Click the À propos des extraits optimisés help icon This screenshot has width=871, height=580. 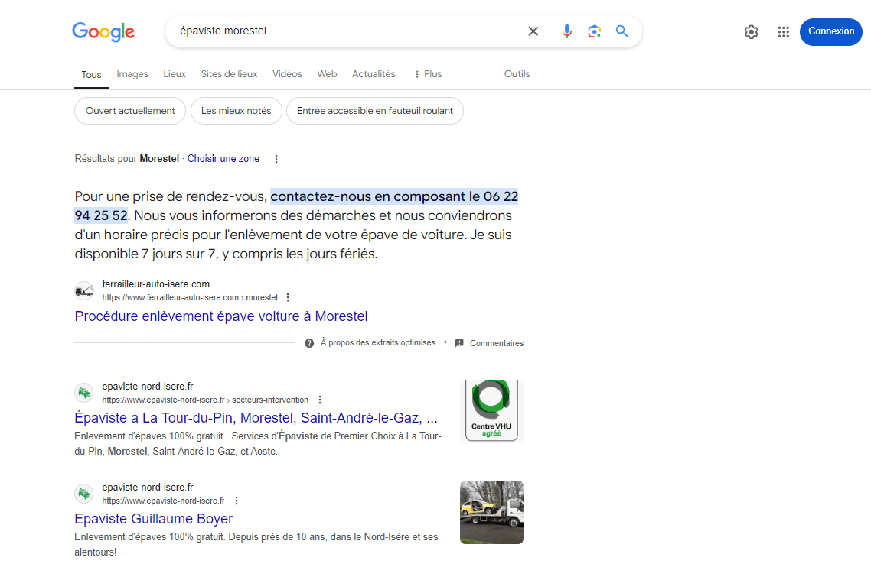[x=309, y=343]
